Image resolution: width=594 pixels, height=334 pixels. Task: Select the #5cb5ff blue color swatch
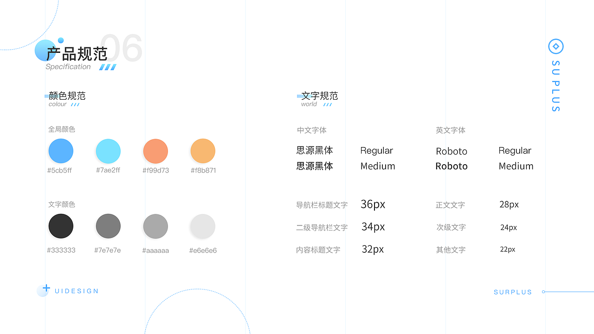(60, 151)
